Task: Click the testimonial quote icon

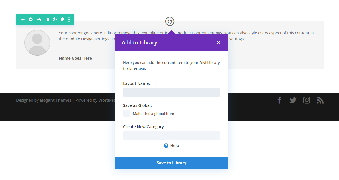Action: pyautogui.click(x=169, y=21)
